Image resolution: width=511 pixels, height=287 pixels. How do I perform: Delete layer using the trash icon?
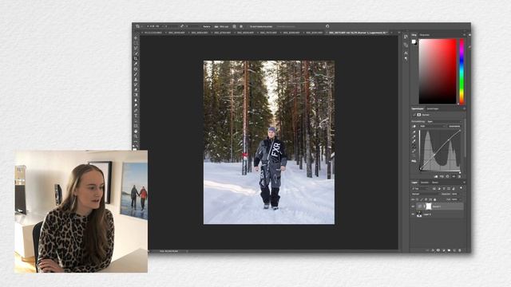(x=460, y=250)
